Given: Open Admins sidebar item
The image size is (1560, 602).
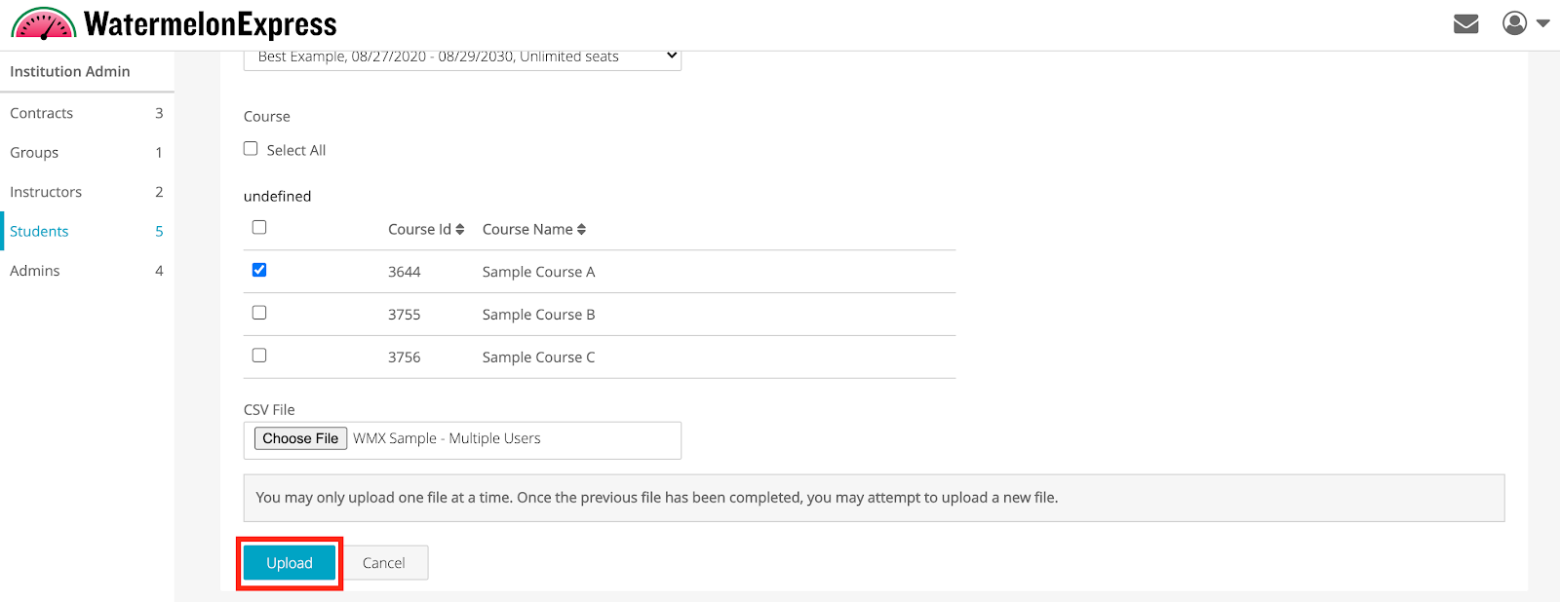Looking at the screenshot, I should pos(87,271).
